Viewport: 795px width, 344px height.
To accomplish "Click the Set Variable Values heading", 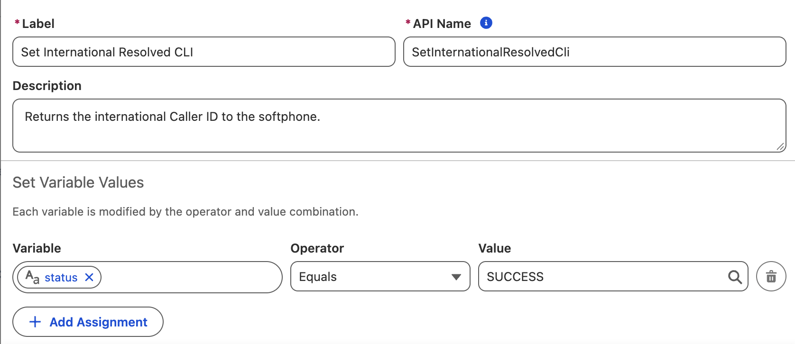I will pos(78,182).
